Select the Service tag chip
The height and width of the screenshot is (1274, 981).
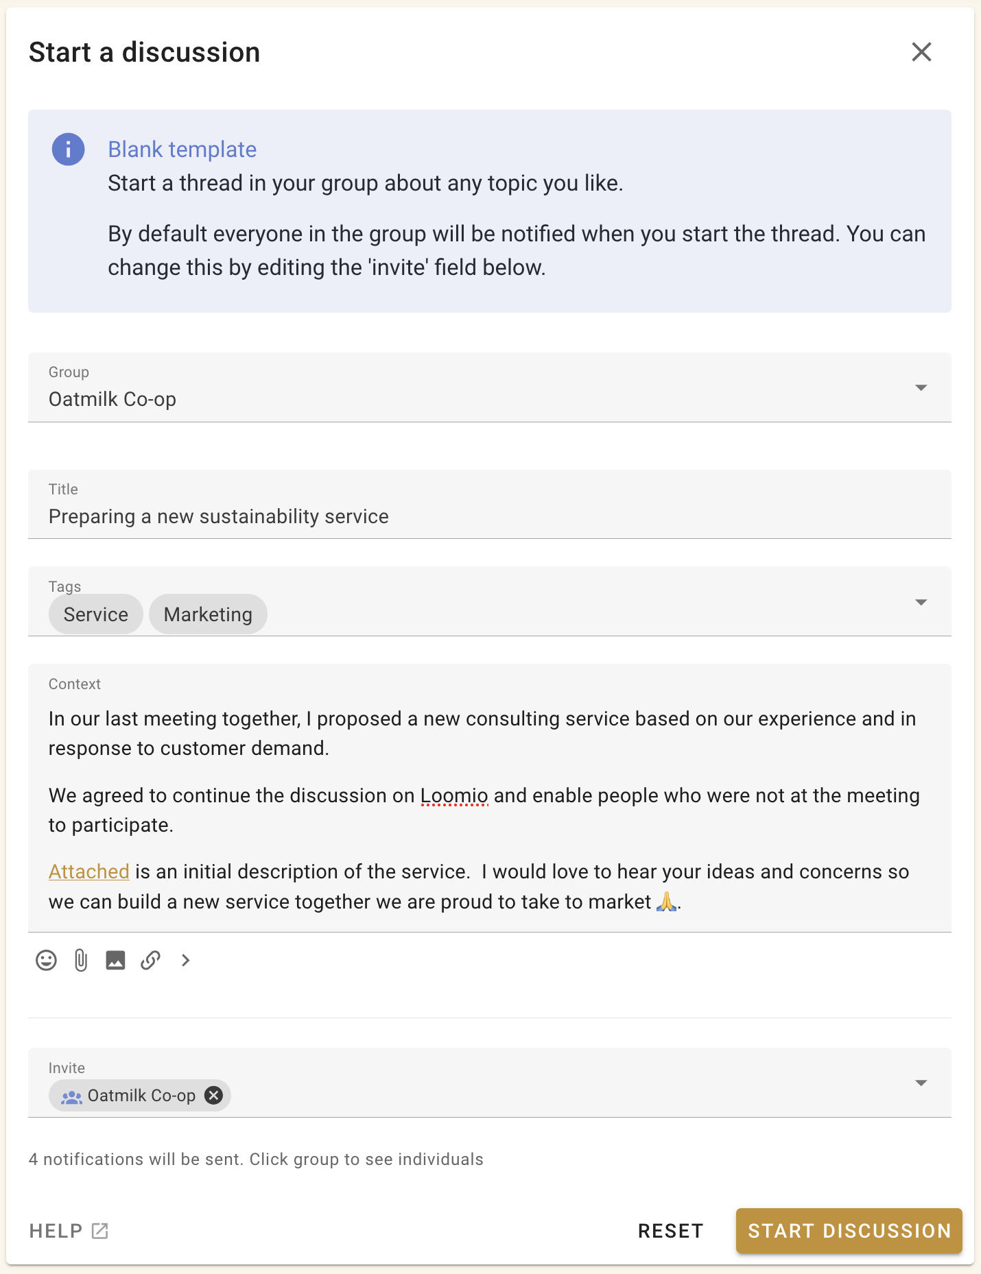[x=95, y=614]
